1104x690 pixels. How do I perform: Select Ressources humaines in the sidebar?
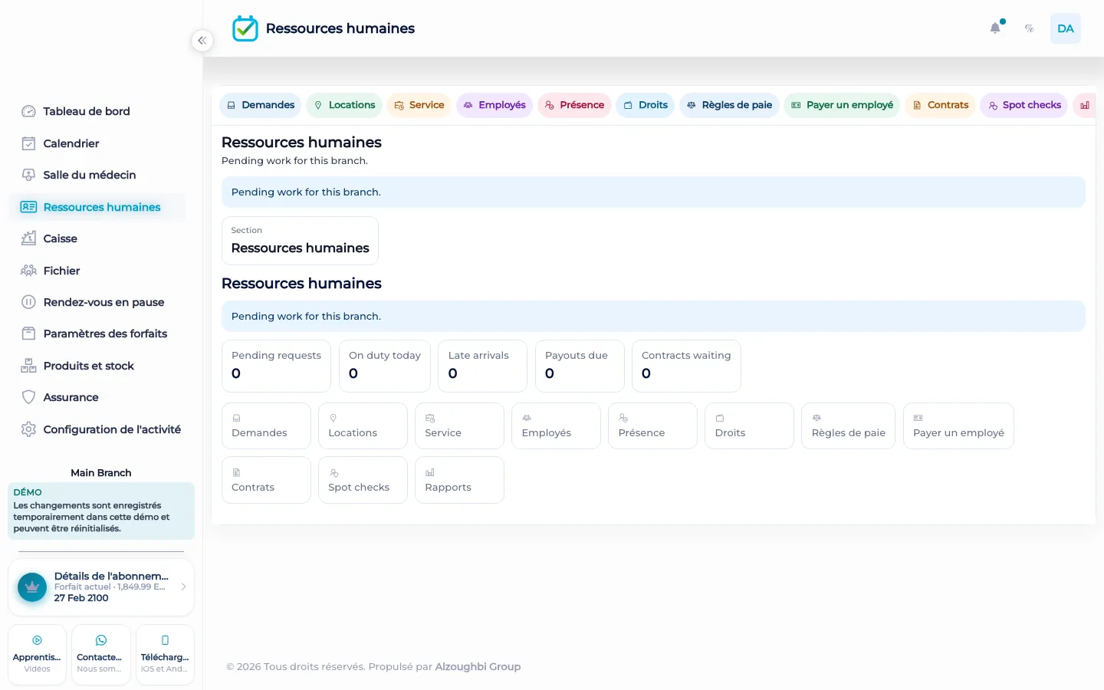tap(97, 207)
